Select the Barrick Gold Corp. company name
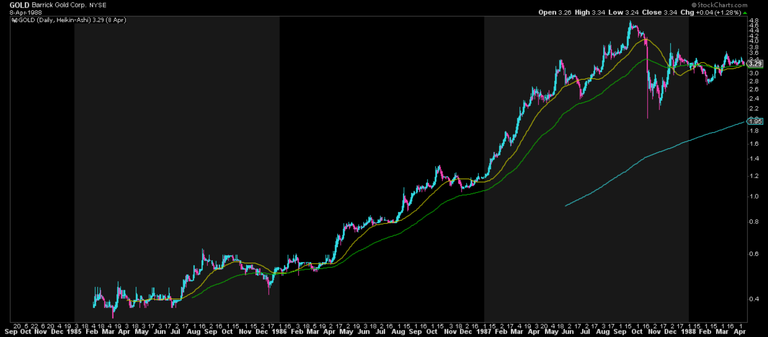768x337 pixels. coord(59,5)
